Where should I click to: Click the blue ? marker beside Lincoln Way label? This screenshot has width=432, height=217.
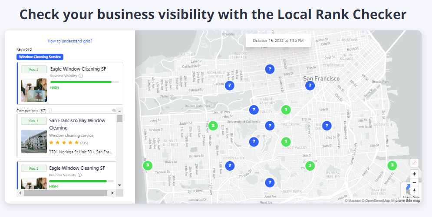[x=254, y=110]
